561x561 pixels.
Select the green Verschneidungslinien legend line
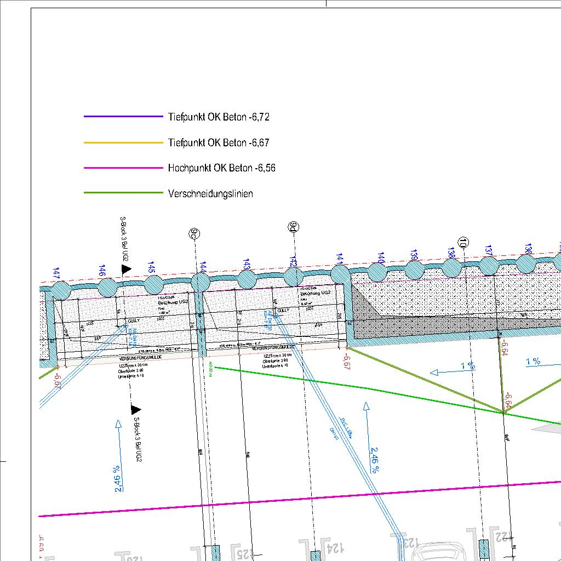(123, 193)
